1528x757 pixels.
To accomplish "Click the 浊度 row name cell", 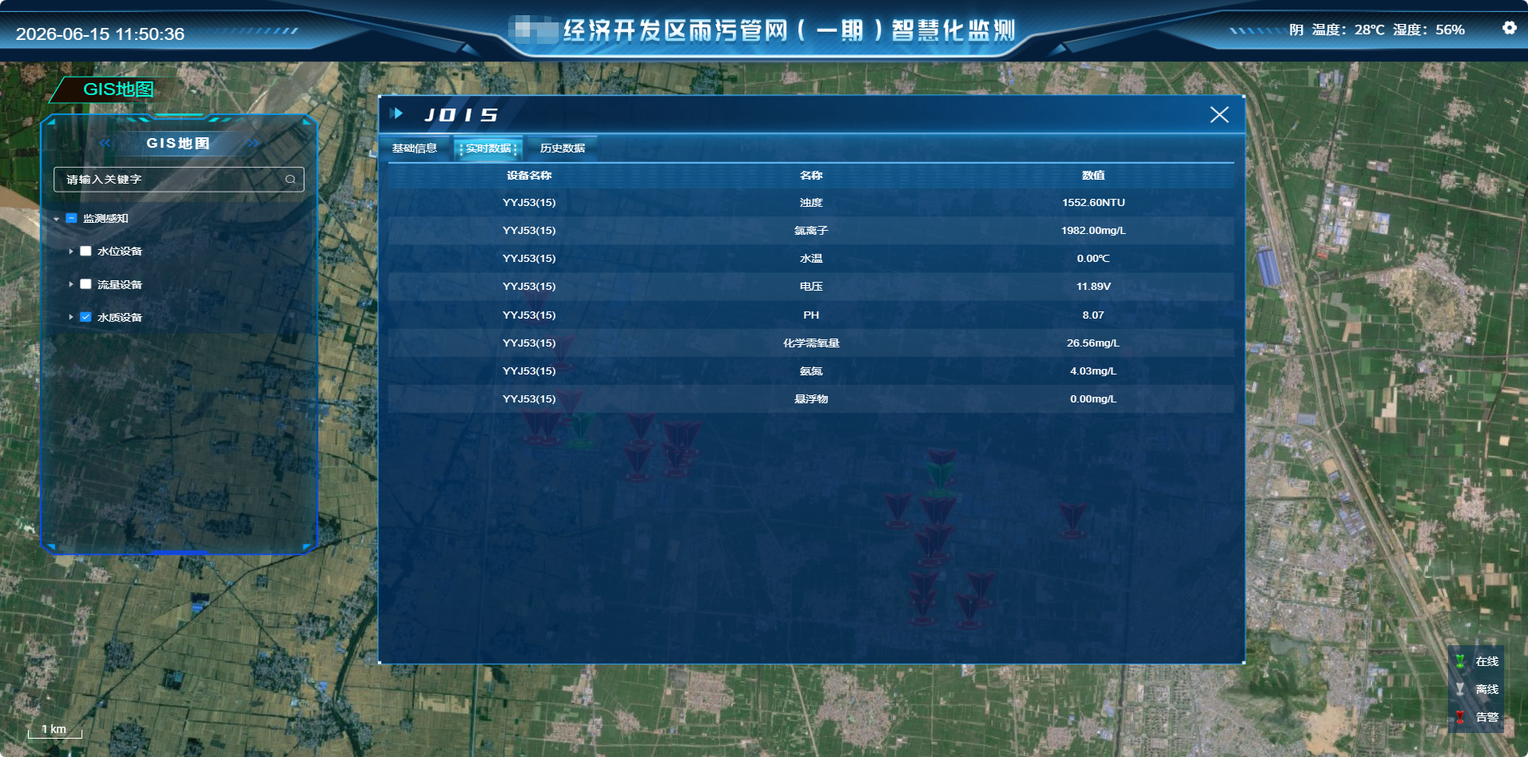I will click(x=811, y=203).
